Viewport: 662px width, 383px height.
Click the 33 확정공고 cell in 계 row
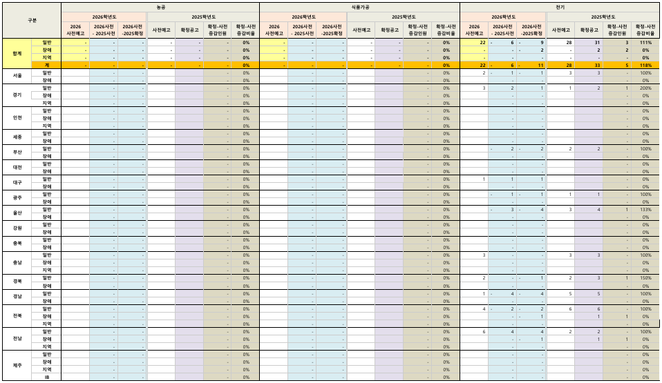[589, 66]
